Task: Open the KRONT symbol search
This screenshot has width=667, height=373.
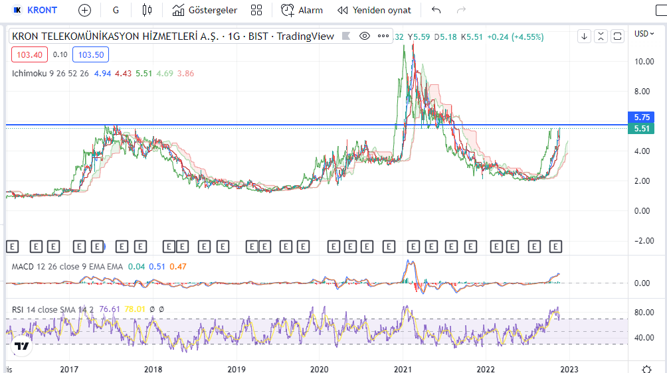Action: click(x=35, y=10)
